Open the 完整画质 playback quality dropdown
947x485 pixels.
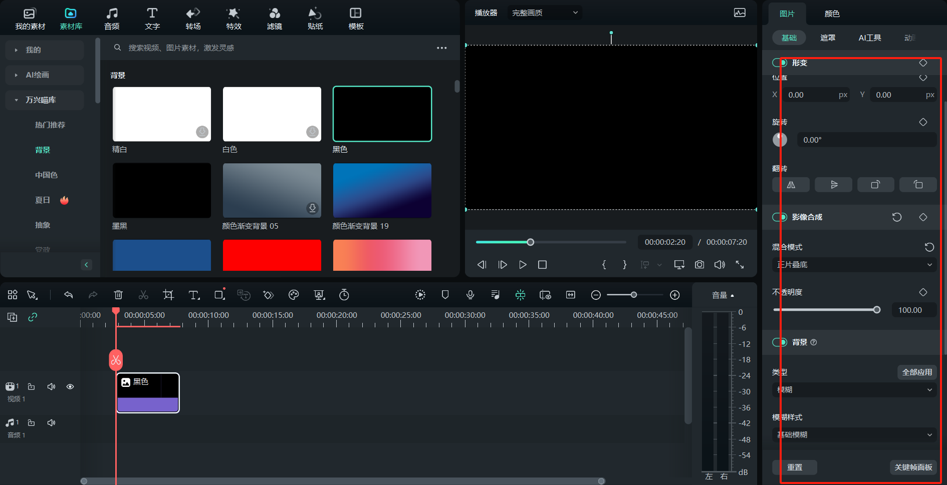544,13
